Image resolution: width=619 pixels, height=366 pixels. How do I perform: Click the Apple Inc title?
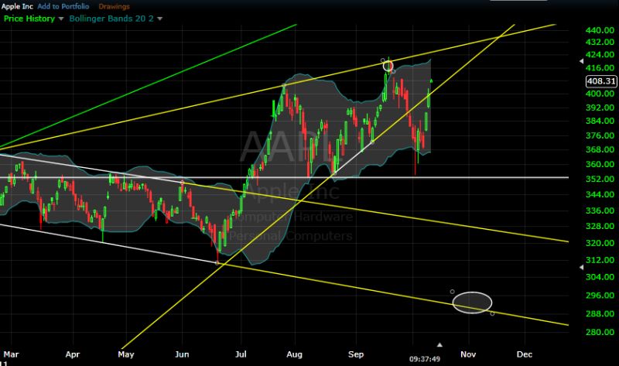pyautogui.click(x=17, y=6)
